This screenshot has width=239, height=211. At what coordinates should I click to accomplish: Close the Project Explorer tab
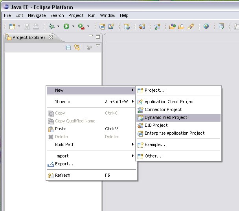point(51,37)
